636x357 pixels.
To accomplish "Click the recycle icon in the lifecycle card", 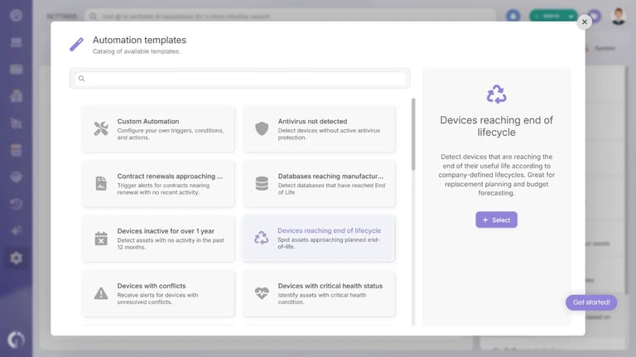I will (261, 238).
